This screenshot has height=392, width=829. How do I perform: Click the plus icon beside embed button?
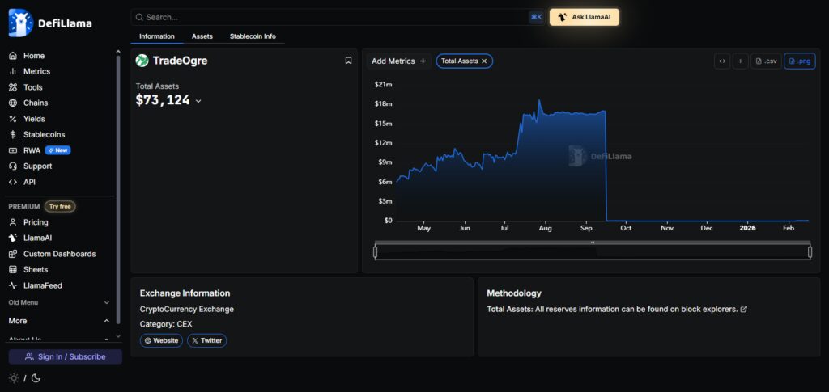[x=740, y=61]
